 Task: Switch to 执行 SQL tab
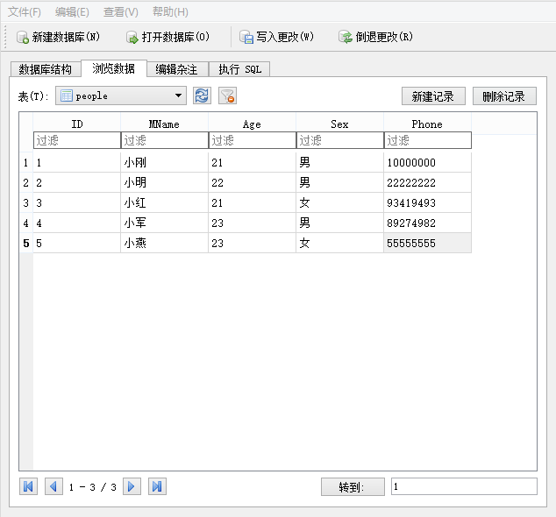click(239, 69)
